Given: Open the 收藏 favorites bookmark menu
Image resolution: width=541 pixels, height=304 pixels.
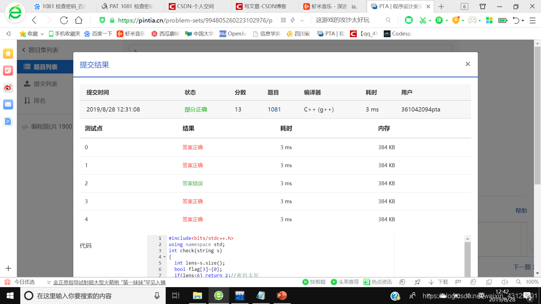Looking at the screenshot, I should (x=32, y=33).
